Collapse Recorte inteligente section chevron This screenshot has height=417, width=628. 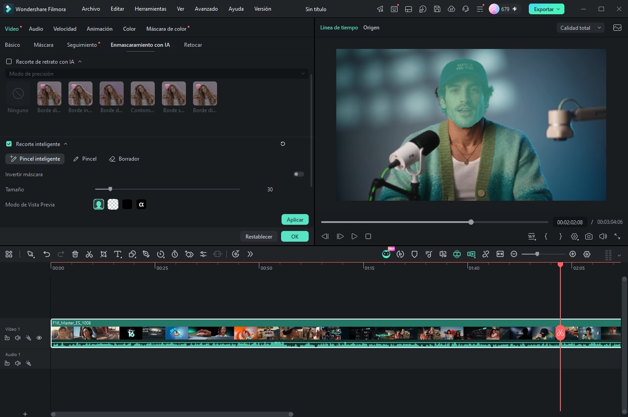coord(66,144)
